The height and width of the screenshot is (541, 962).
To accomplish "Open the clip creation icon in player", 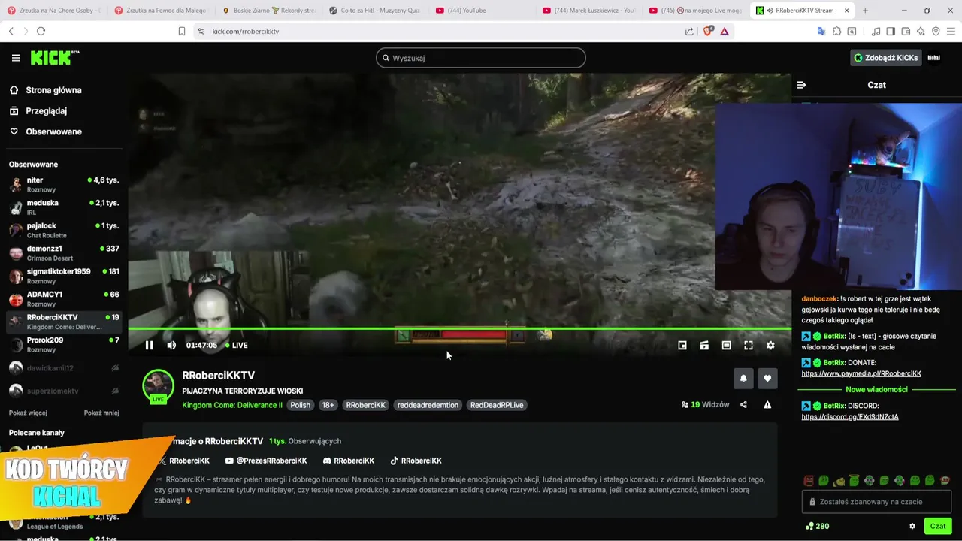I will (704, 346).
